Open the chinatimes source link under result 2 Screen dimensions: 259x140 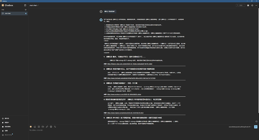tap(131, 78)
